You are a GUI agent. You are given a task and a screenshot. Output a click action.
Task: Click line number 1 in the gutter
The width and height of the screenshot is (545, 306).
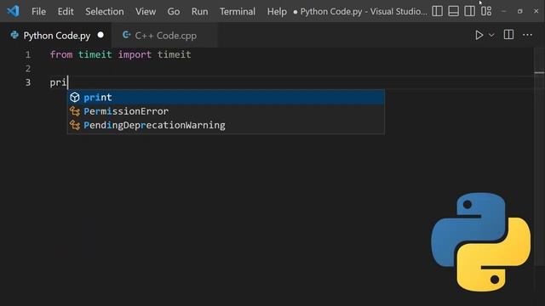coord(28,54)
